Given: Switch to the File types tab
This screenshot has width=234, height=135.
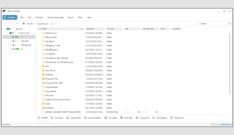Looking at the screenshot, I should coord(111,118).
